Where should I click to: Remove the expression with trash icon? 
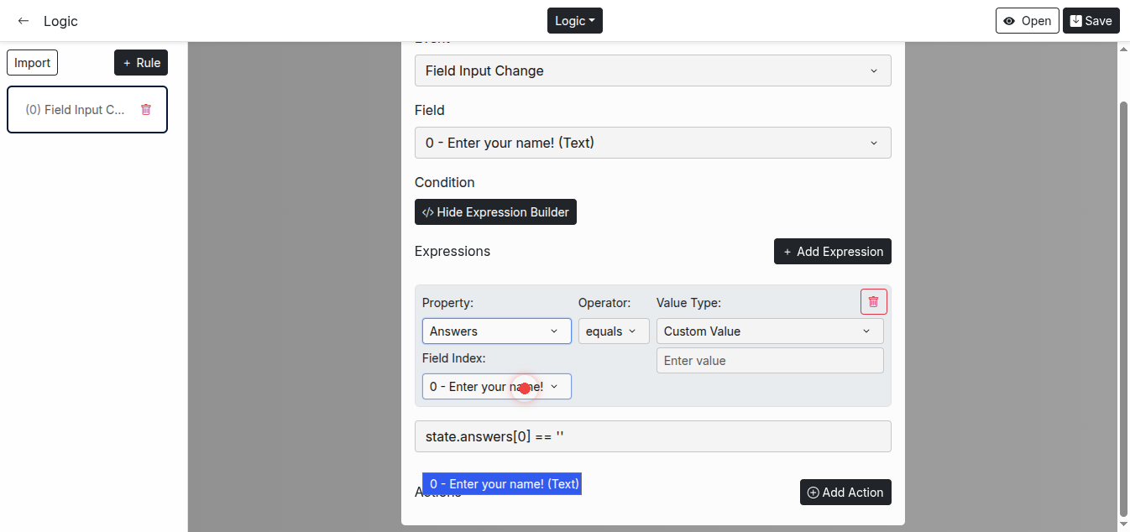coord(873,301)
